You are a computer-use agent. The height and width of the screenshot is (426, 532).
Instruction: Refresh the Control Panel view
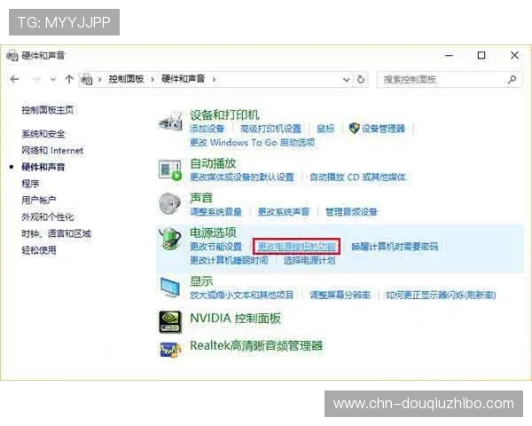[361, 80]
